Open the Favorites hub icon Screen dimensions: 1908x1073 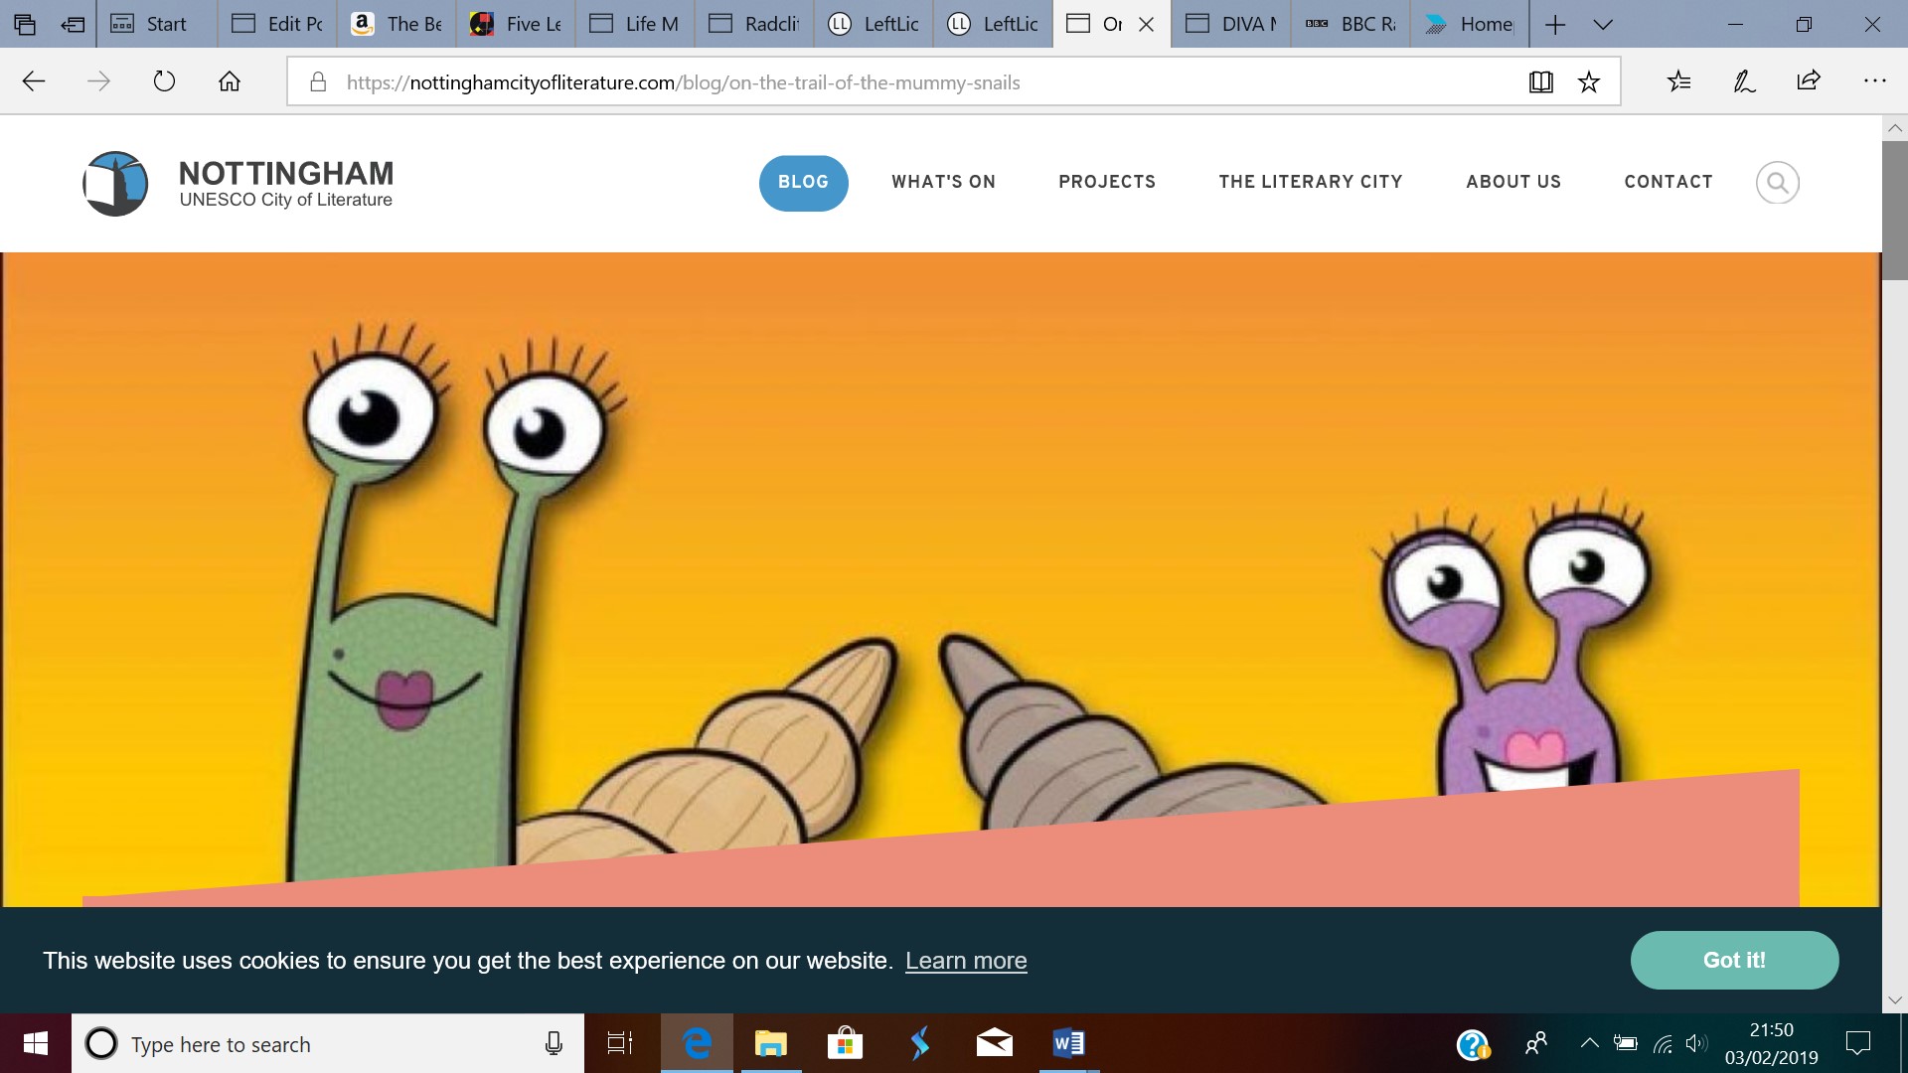point(1678,81)
